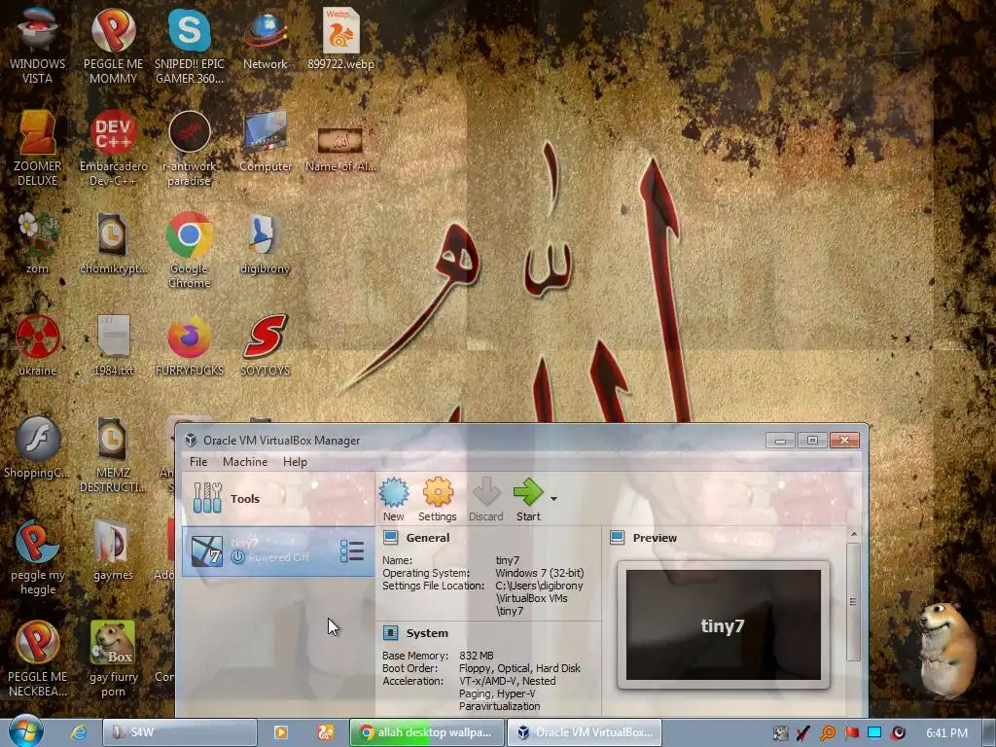Open dropdown arrow next to Start
Viewport: 996px width, 747px height.
tap(553, 499)
